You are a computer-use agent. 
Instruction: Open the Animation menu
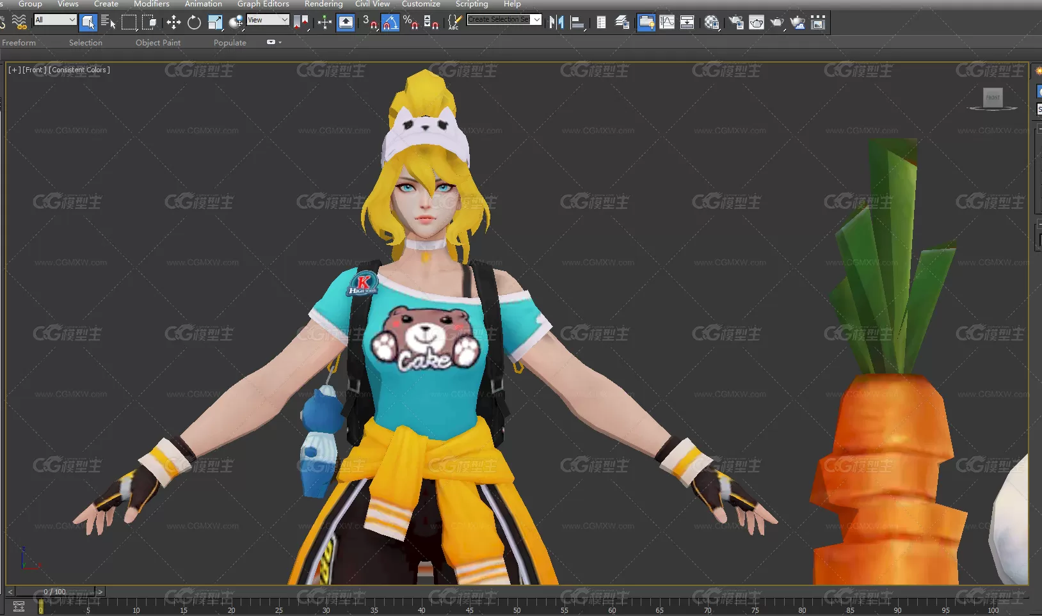pyautogui.click(x=204, y=4)
